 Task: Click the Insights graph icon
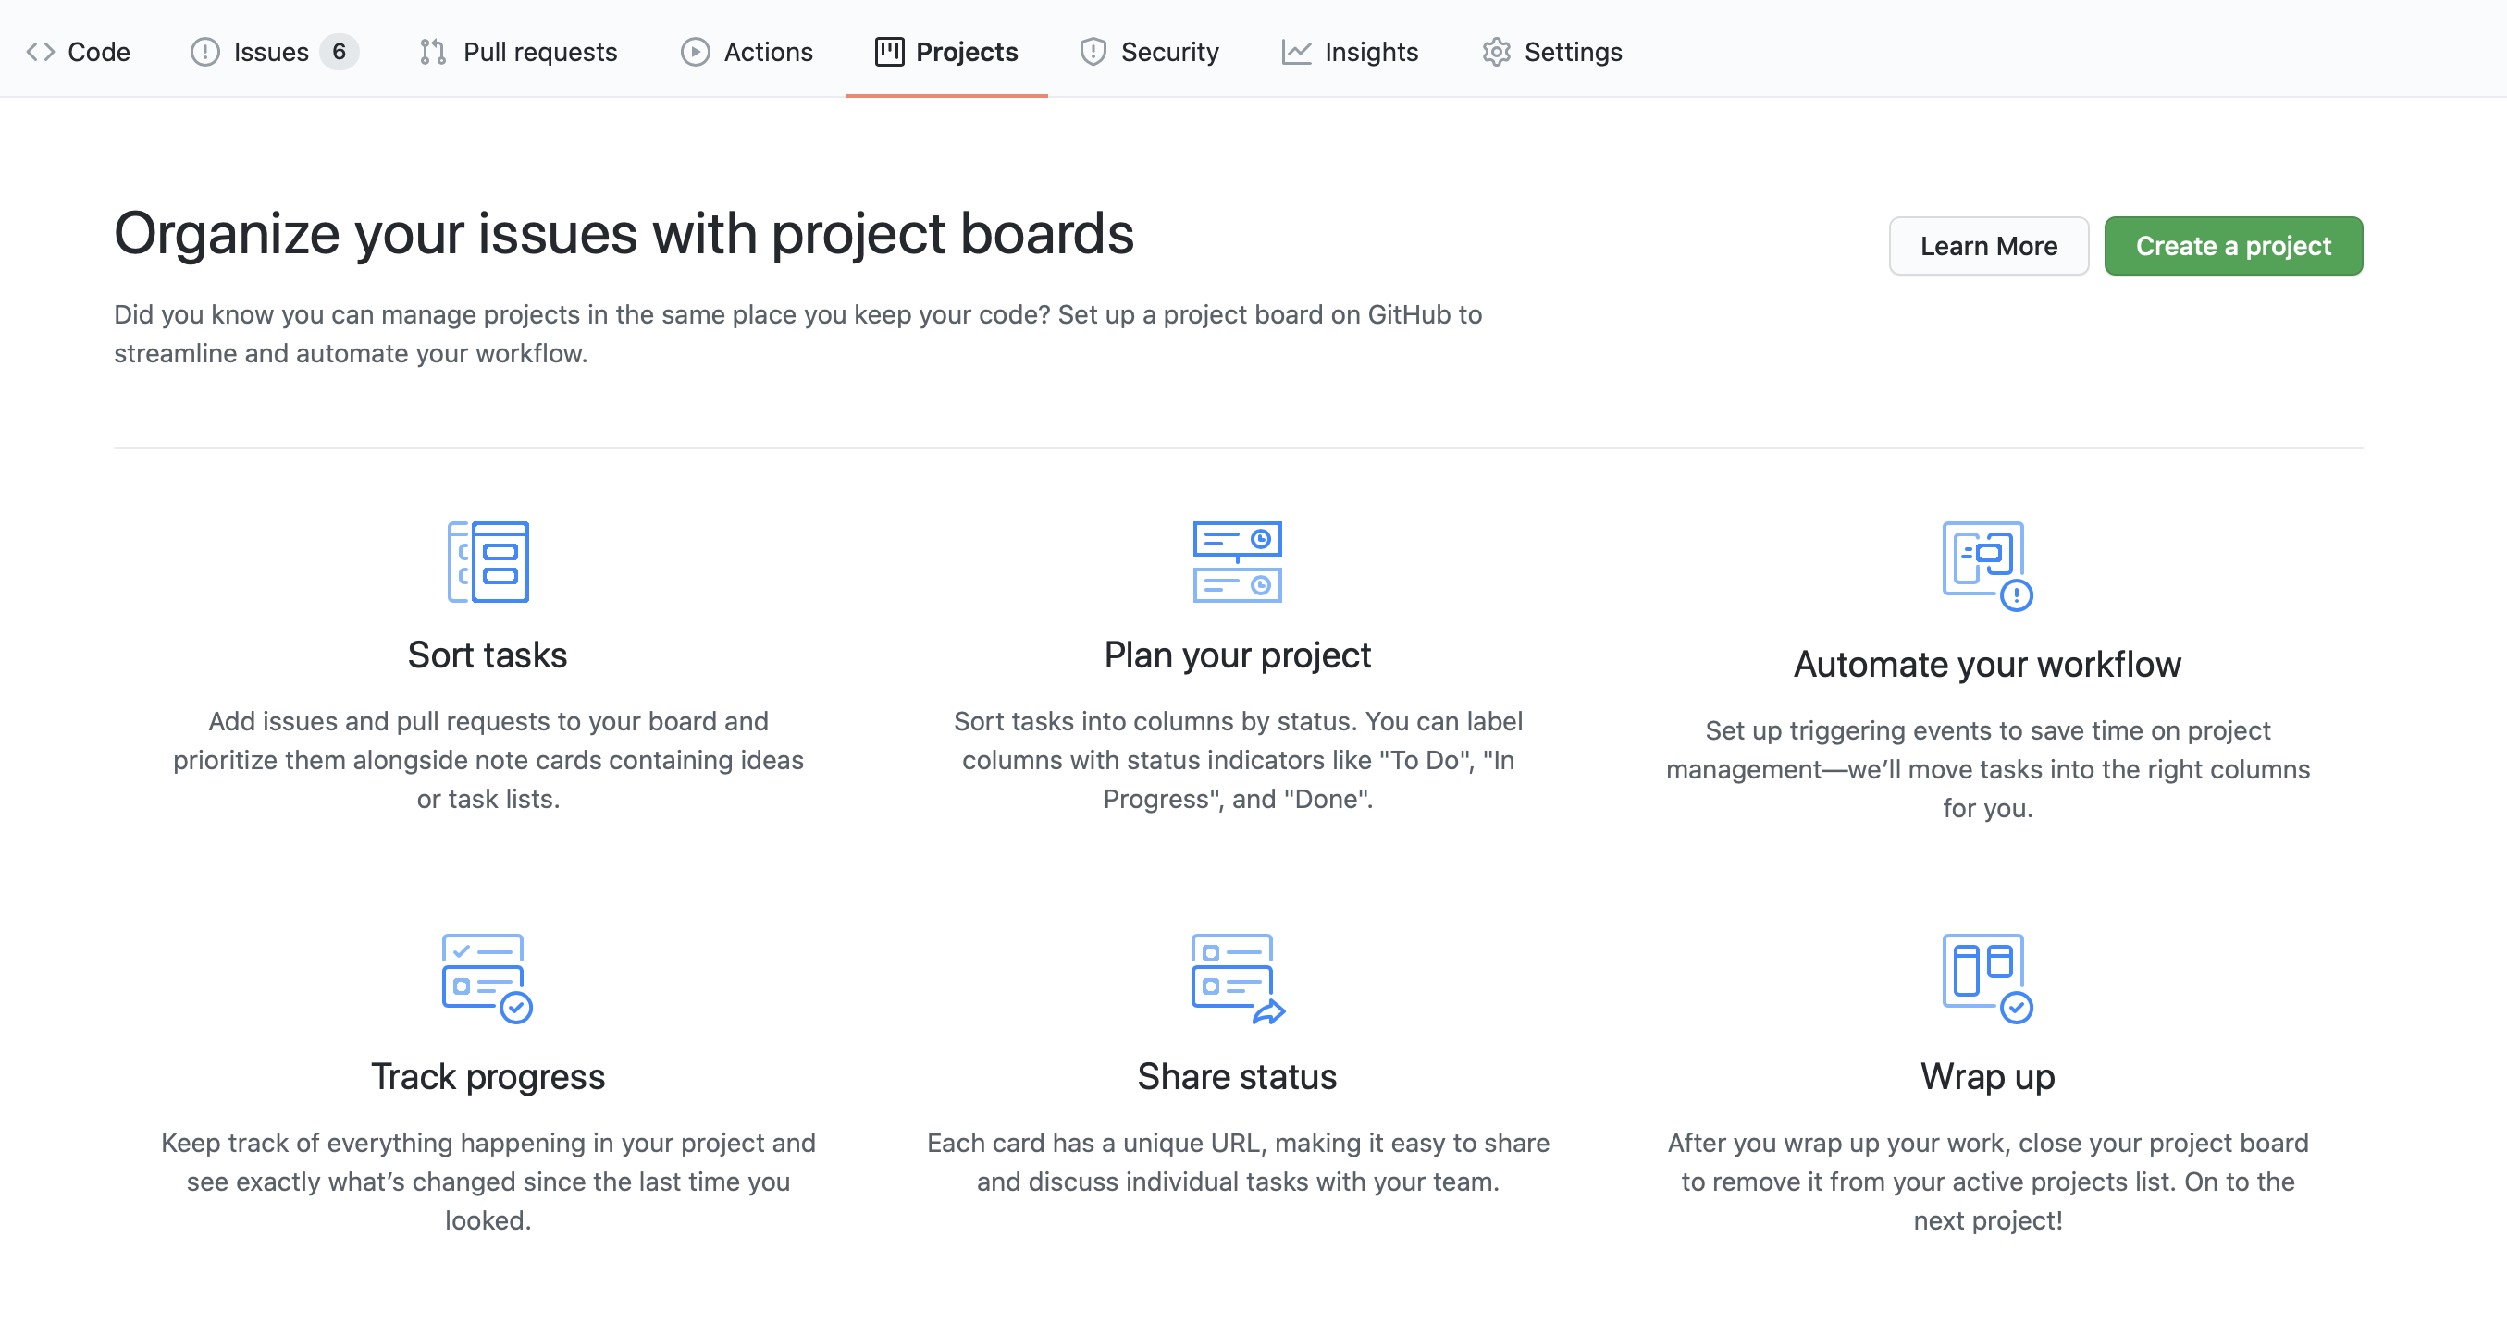(x=1296, y=52)
